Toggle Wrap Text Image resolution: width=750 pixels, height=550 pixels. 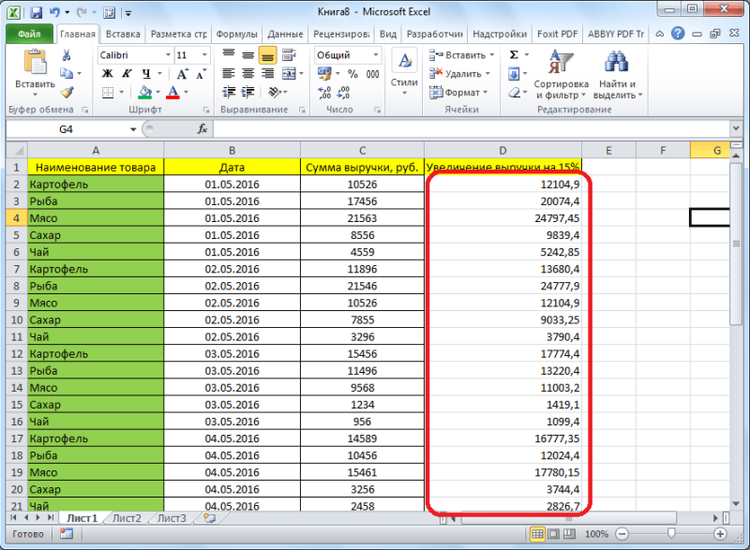tap(289, 55)
